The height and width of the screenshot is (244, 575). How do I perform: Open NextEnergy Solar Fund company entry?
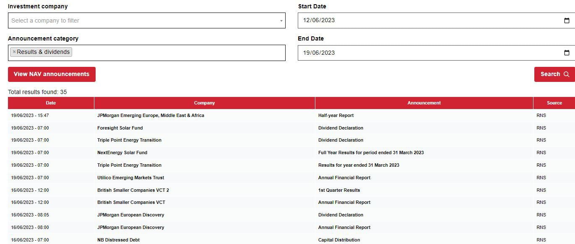pyautogui.click(x=122, y=152)
